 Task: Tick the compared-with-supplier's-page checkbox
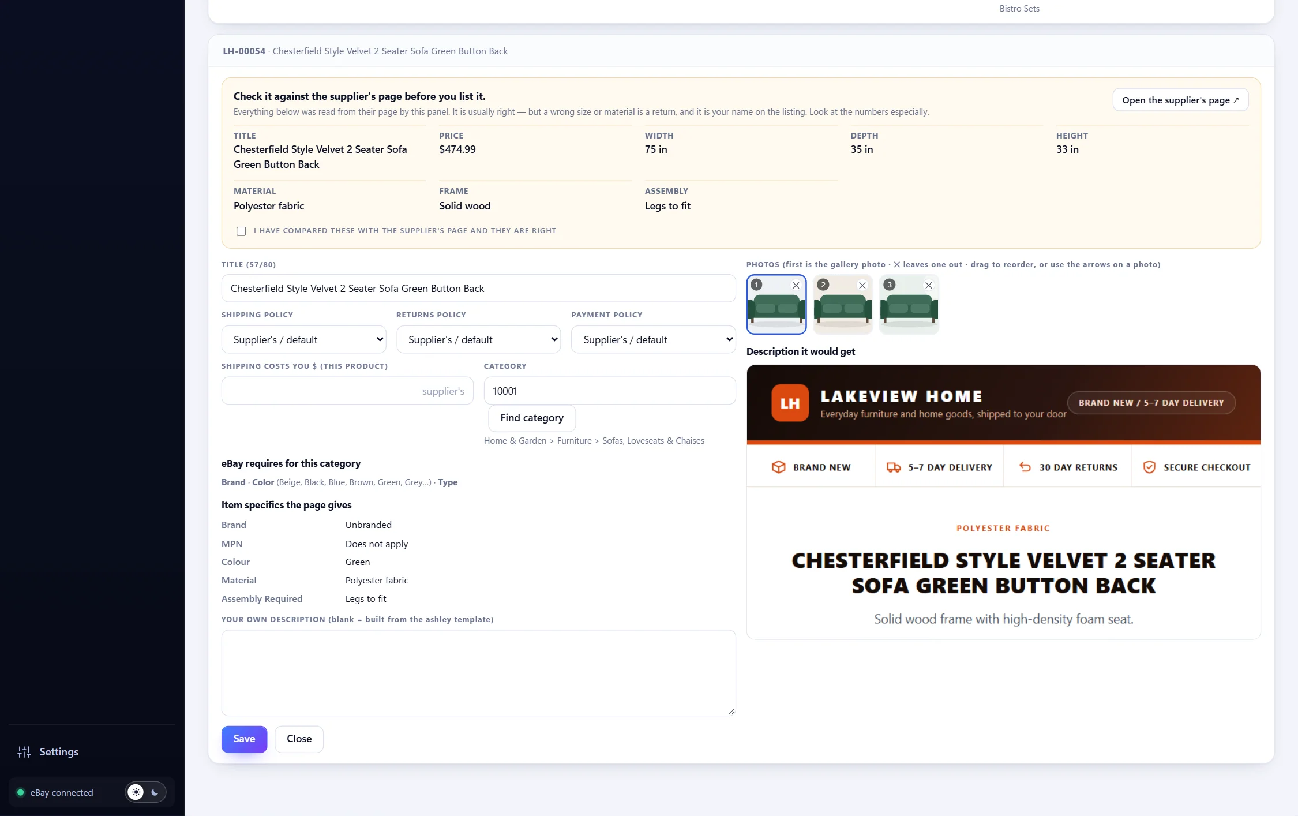[x=241, y=231]
